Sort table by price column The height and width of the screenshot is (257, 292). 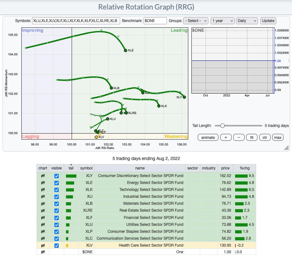[225, 168]
